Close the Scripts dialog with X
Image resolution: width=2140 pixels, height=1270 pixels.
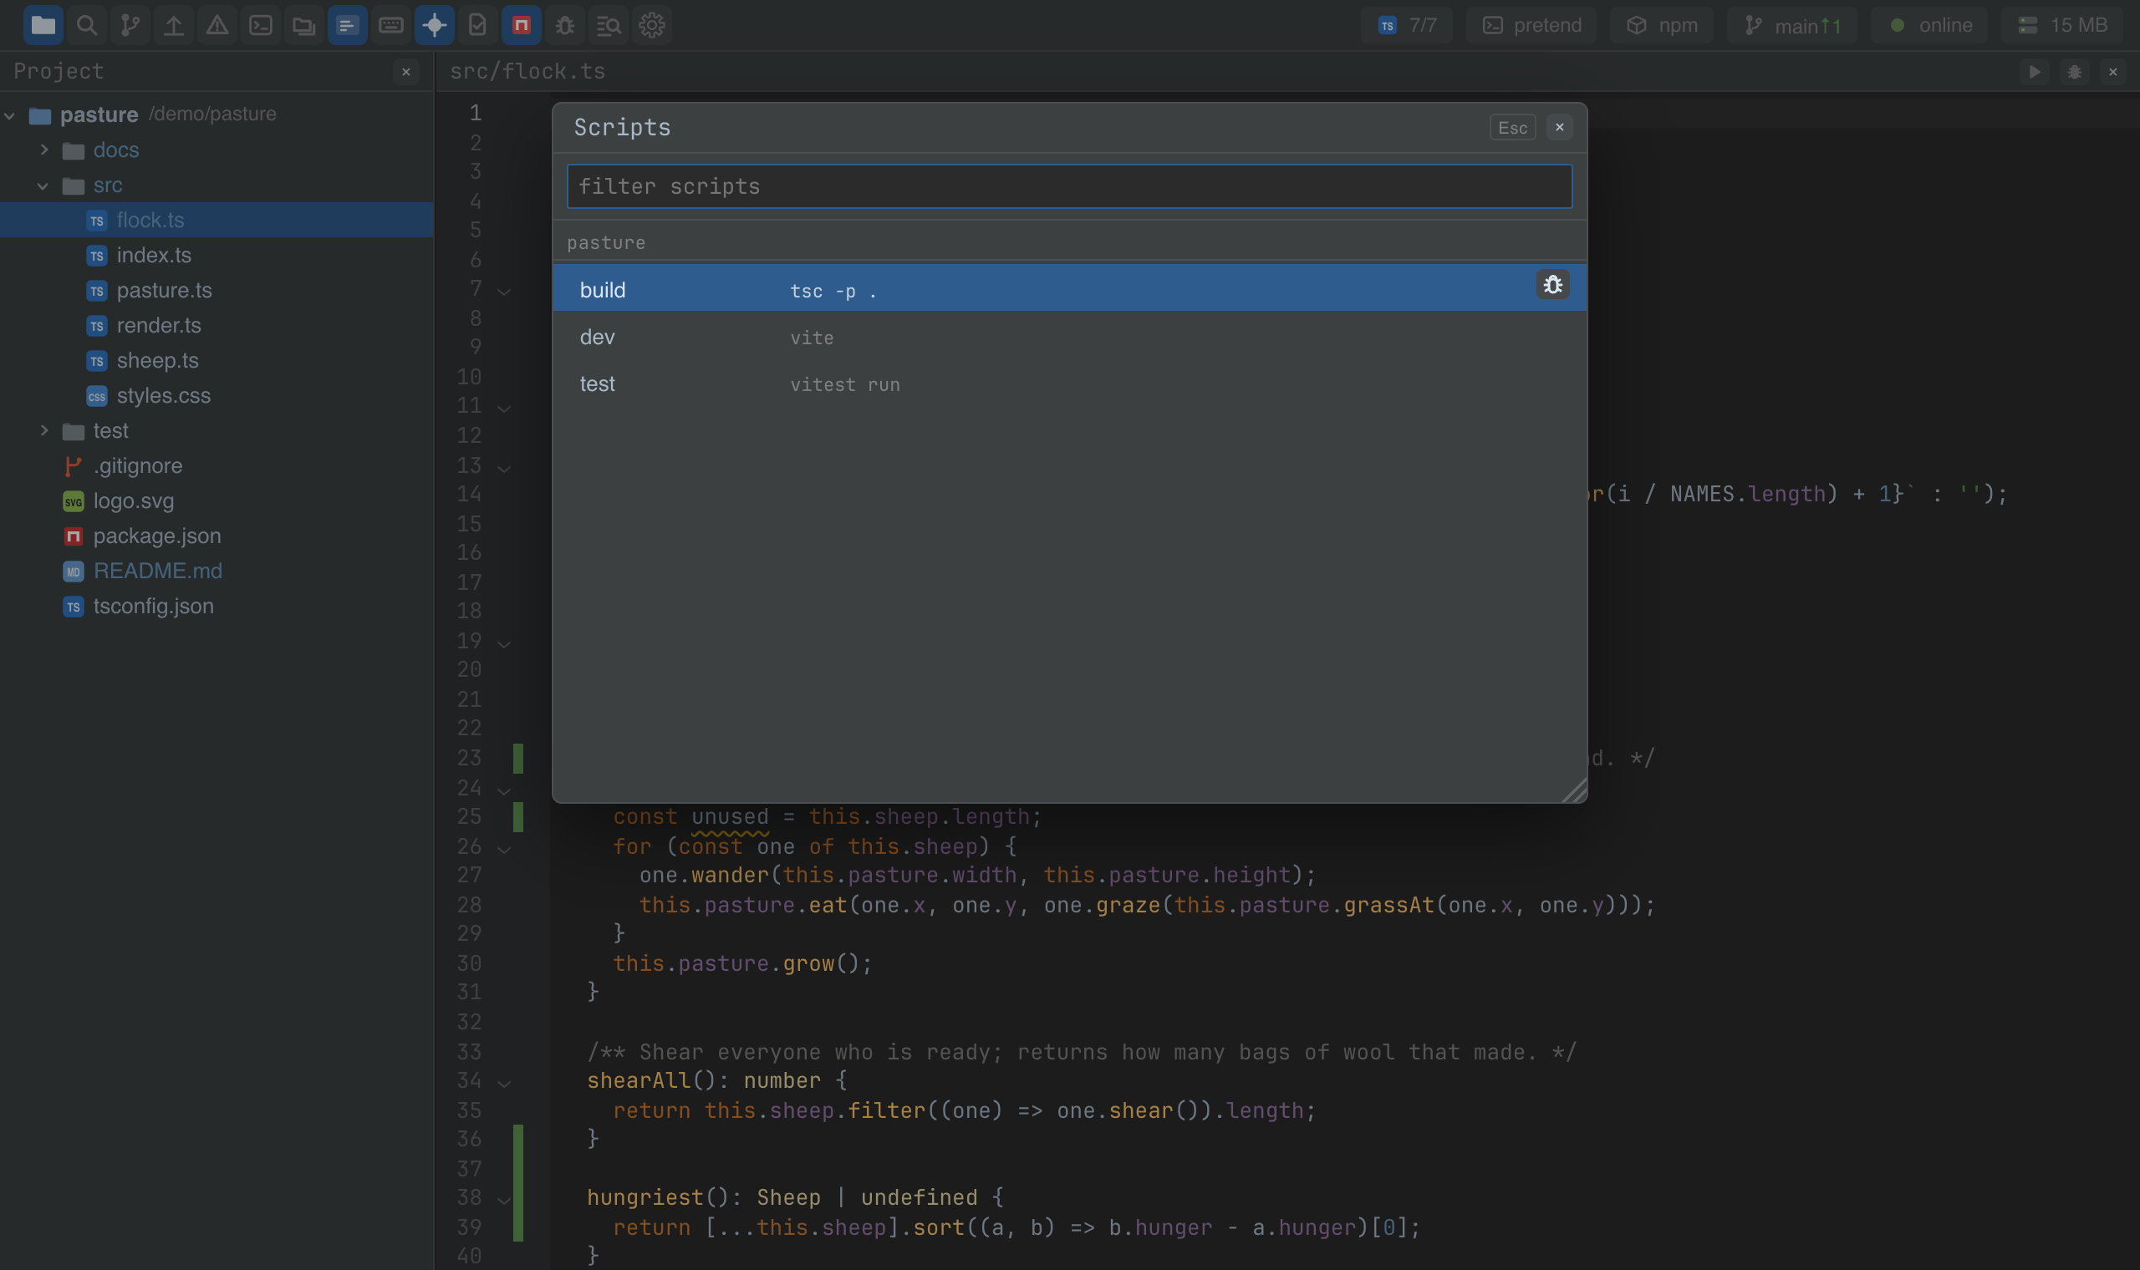1560,128
